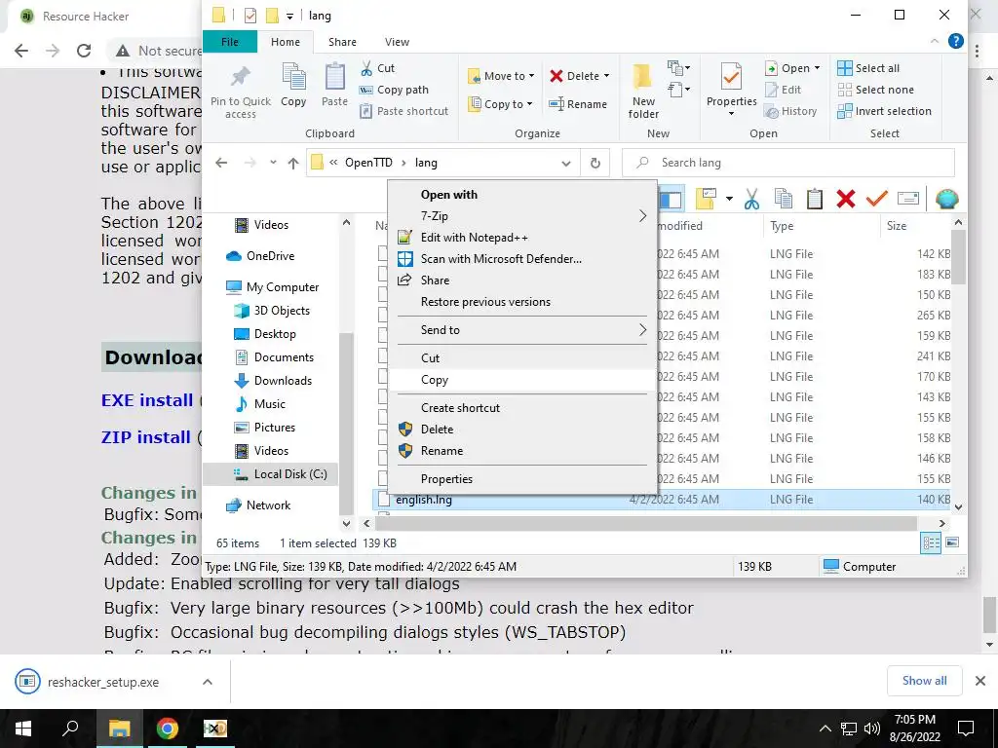Click the File Explorer taskbar icon
998x748 pixels.
pos(119,729)
